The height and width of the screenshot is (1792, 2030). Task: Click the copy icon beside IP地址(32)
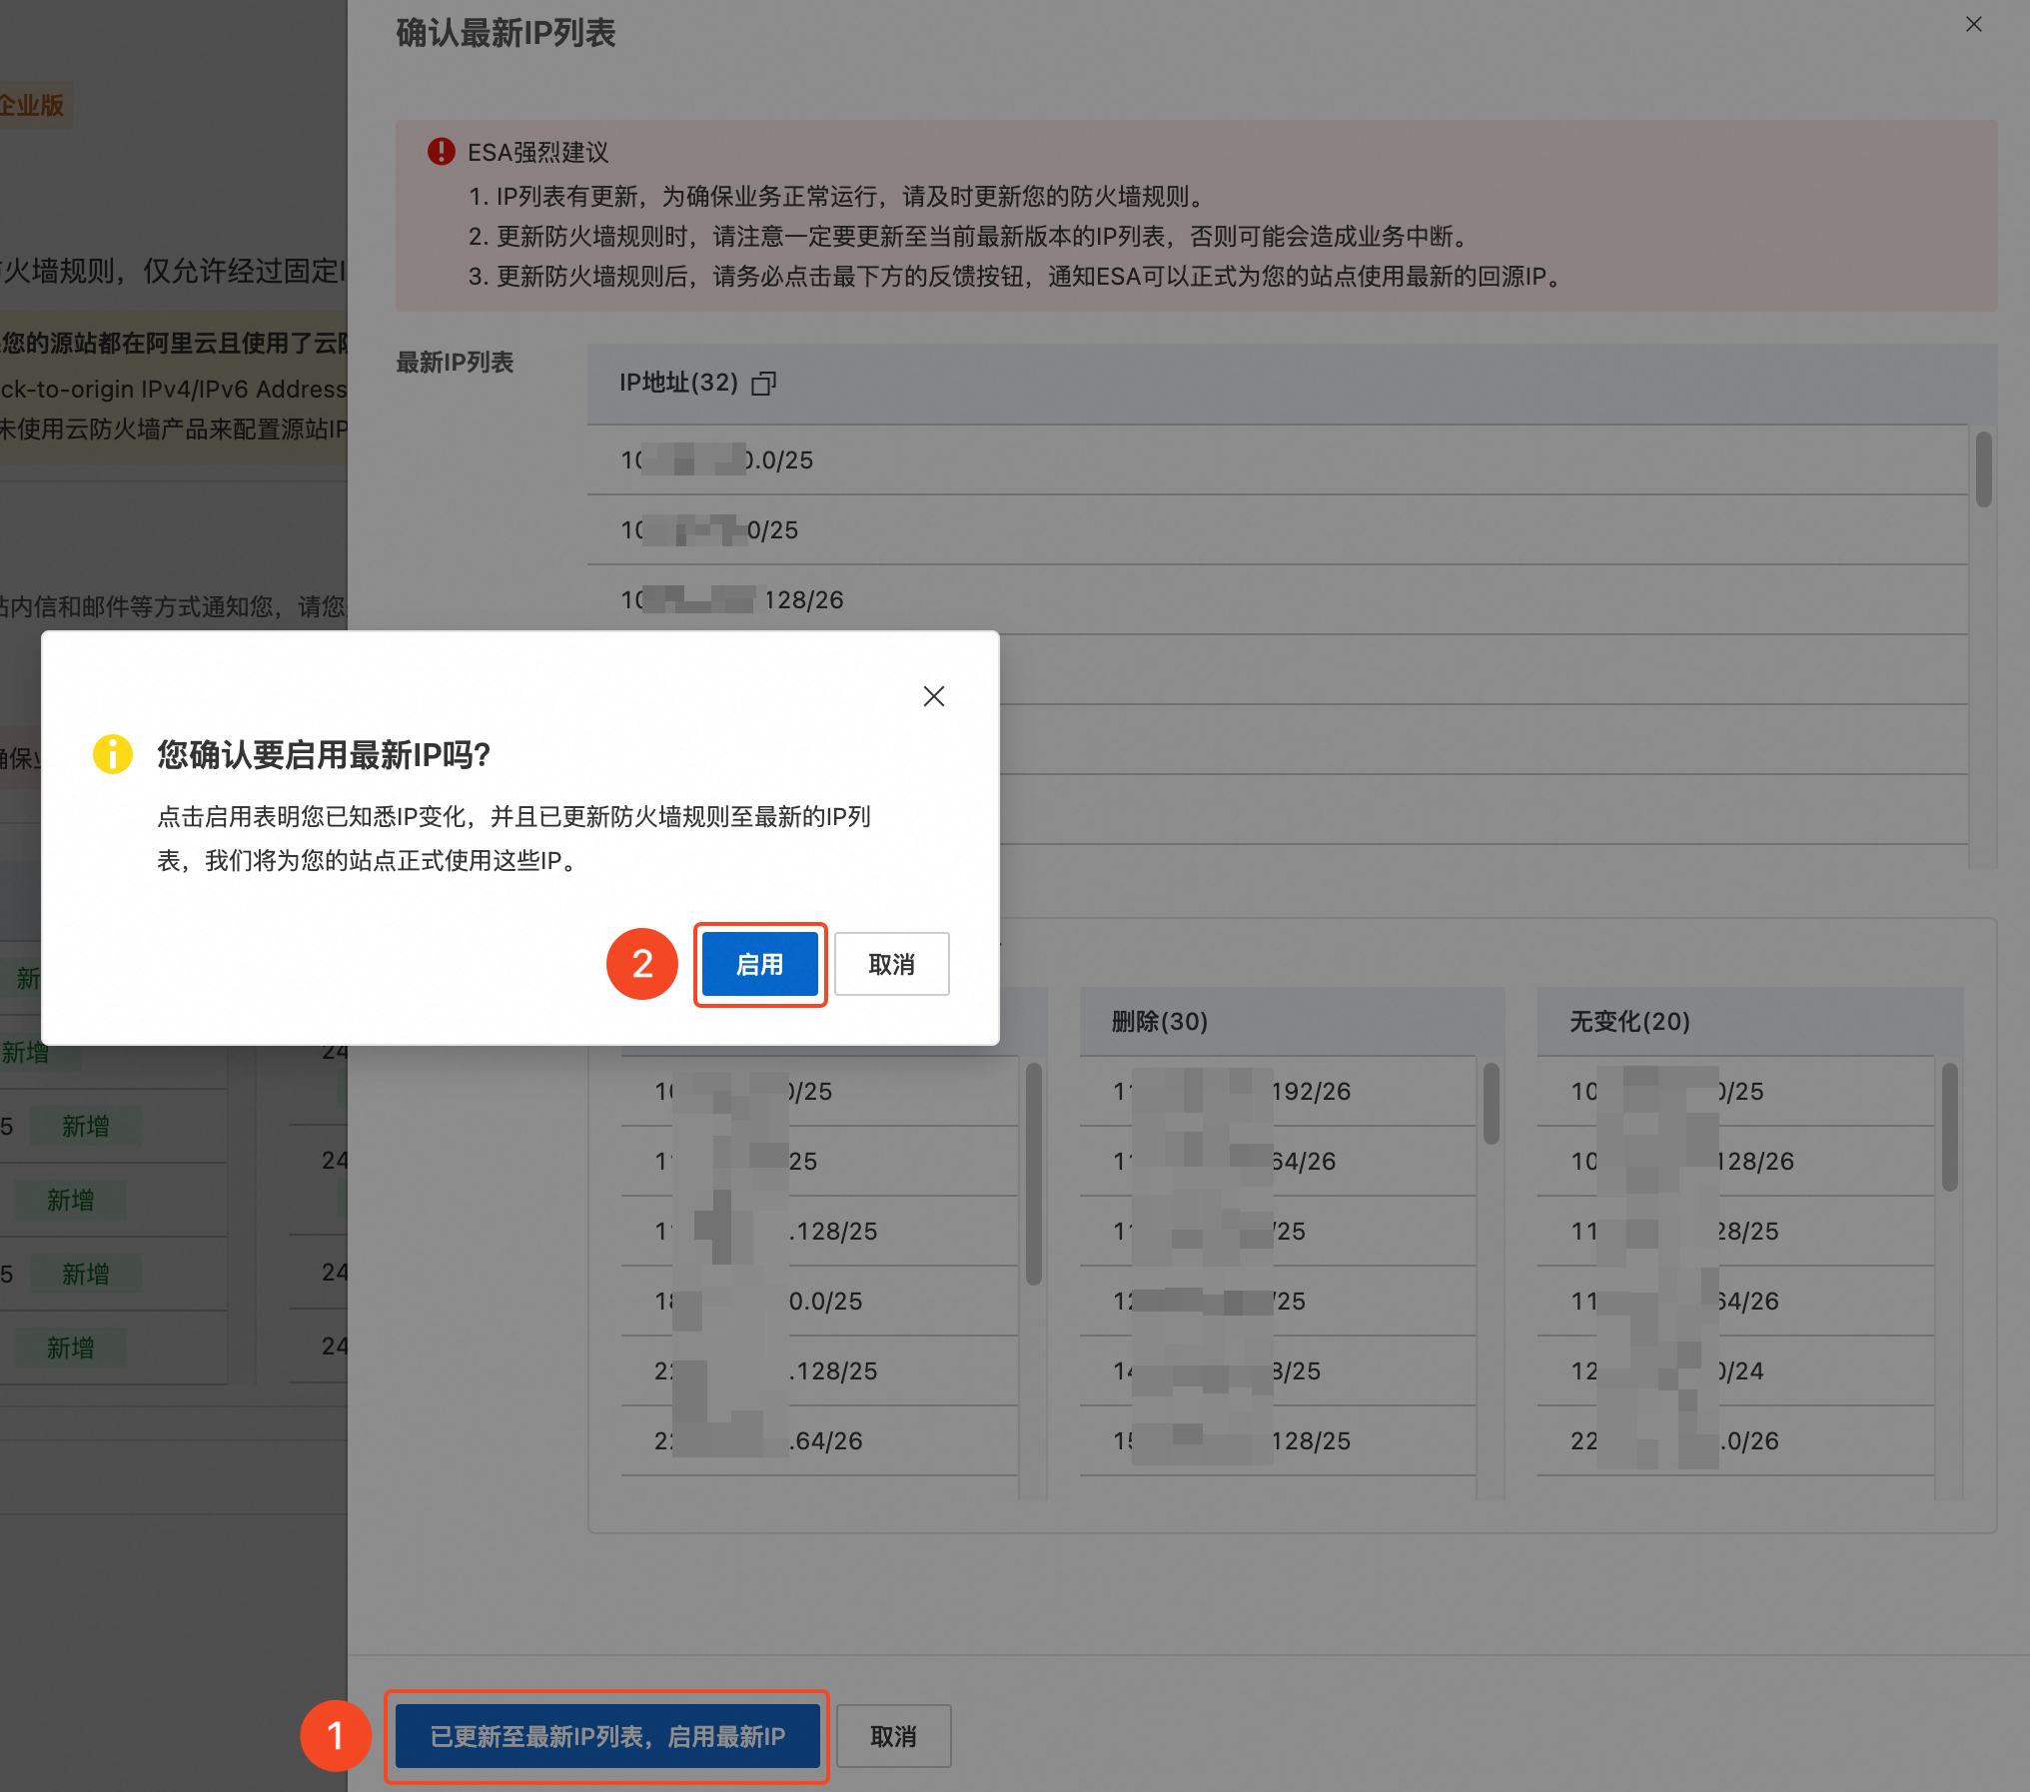coord(763,384)
